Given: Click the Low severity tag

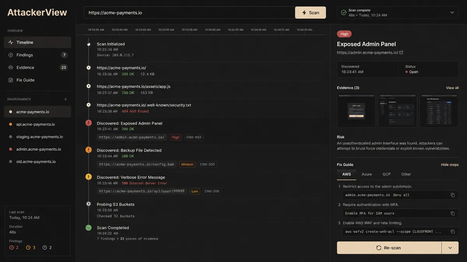Looking at the screenshot, I should tap(195, 191).
